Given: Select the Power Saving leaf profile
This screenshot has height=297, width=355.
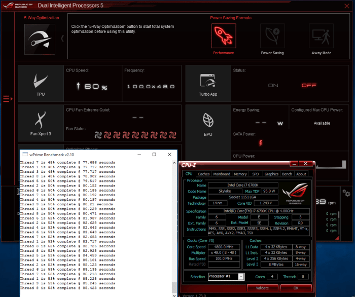Looking at the screenshot, I should pos(272,36).
